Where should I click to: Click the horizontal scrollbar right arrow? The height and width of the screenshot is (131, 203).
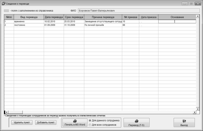tap(195, 112)
